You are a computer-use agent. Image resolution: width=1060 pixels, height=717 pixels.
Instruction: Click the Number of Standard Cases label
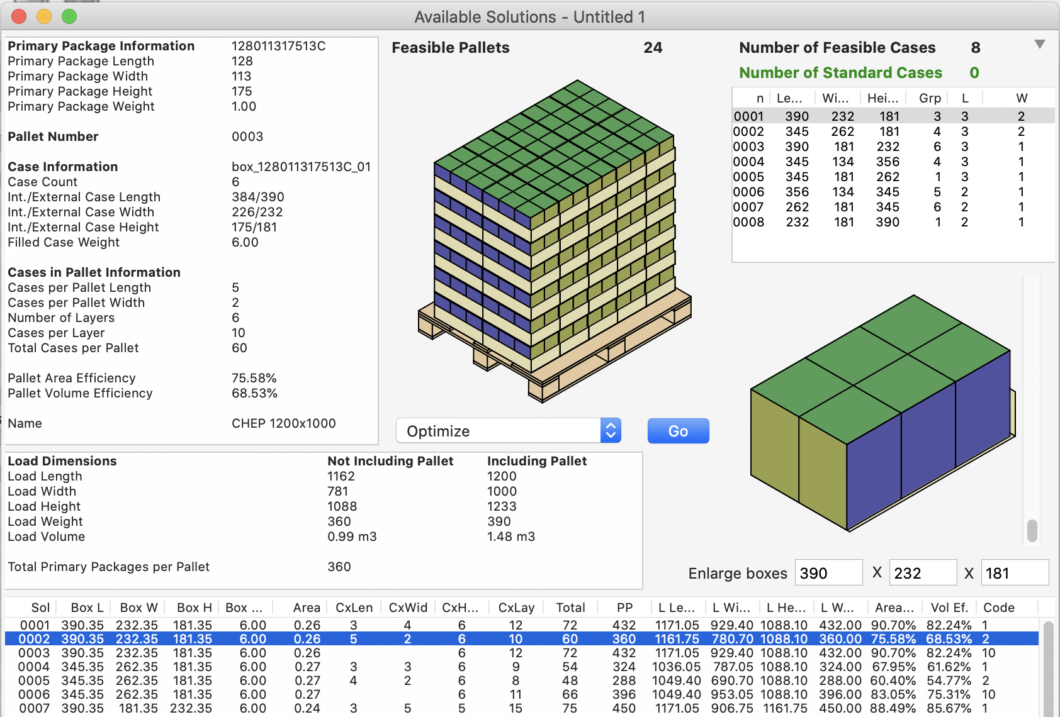pos(840,73)
